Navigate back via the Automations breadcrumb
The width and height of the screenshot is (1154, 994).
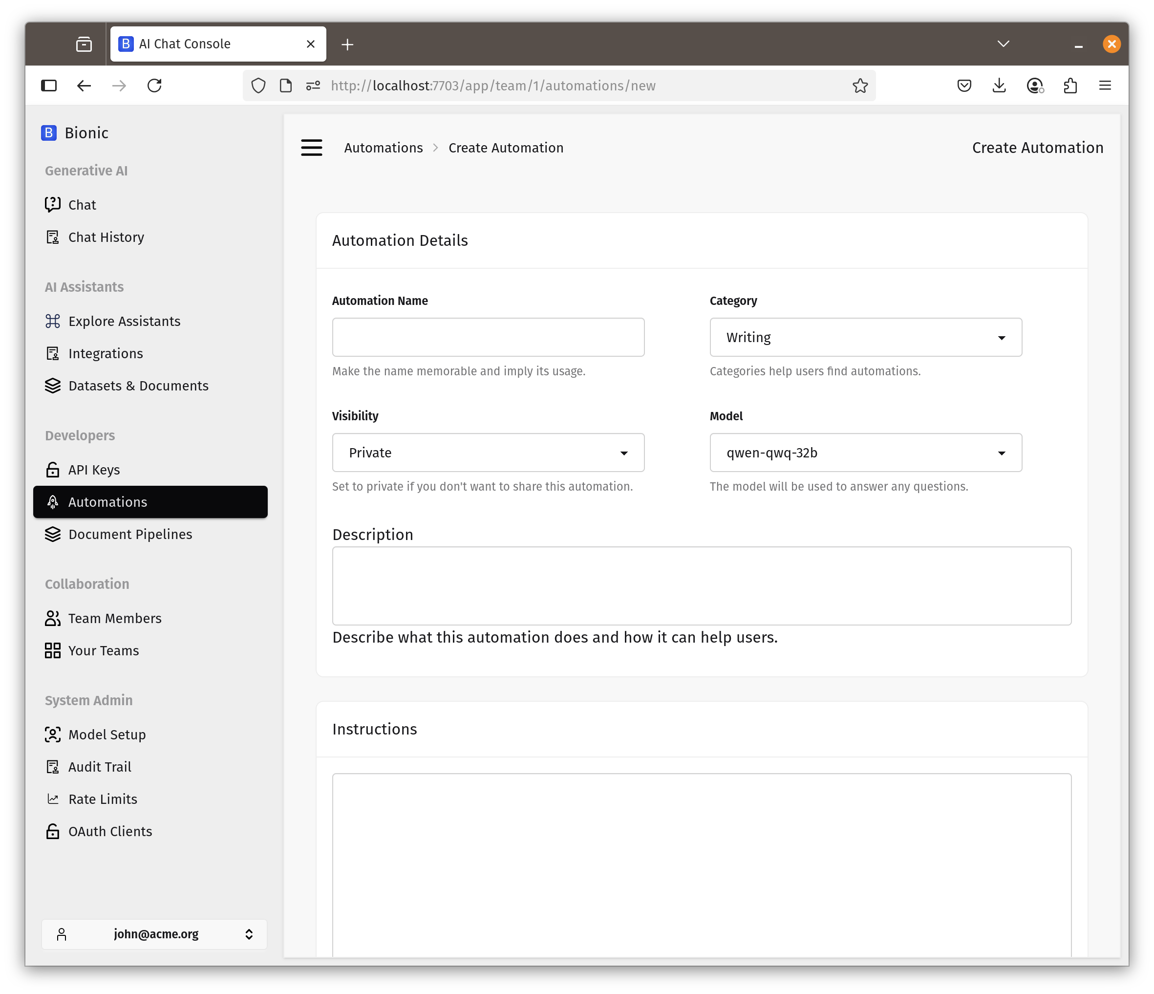tap(383, 148)
